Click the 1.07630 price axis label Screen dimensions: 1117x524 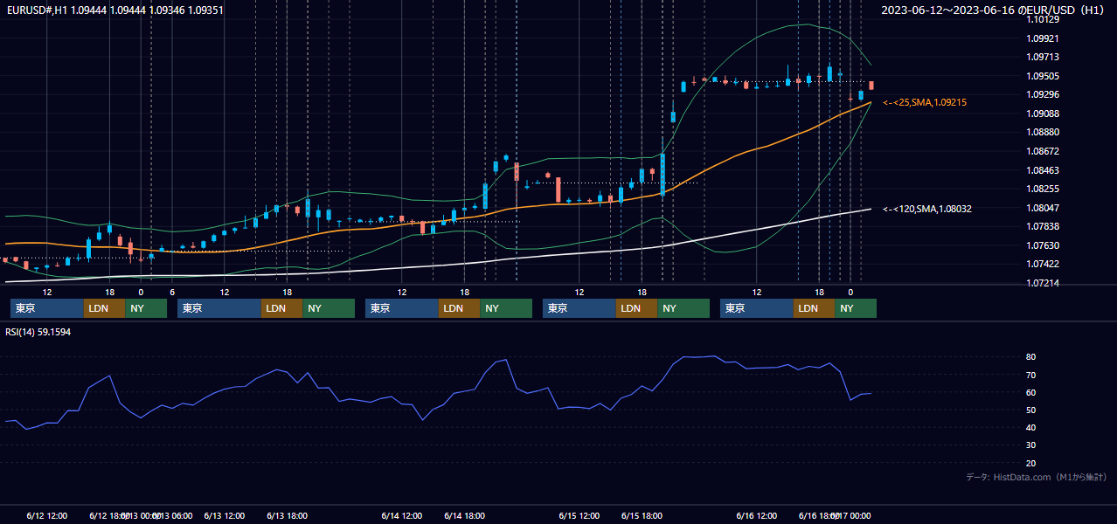[1044, 245]
